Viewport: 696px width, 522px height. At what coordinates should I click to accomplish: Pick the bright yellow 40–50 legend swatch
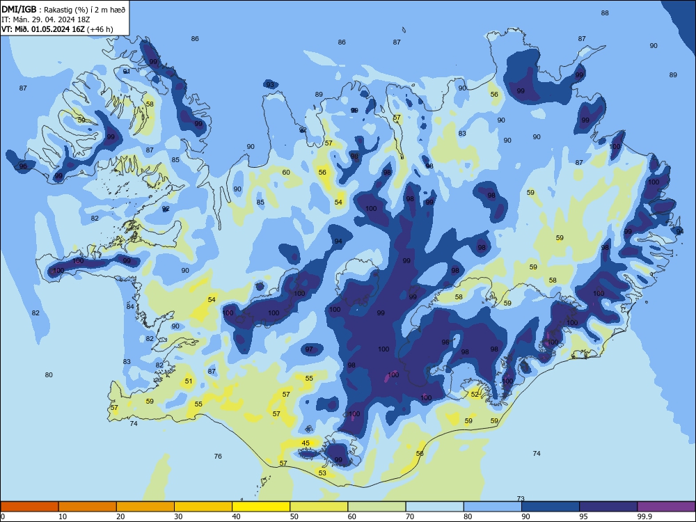[x=261, y=507]
